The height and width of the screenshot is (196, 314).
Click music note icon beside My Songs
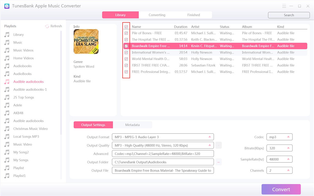coord(7,160)
